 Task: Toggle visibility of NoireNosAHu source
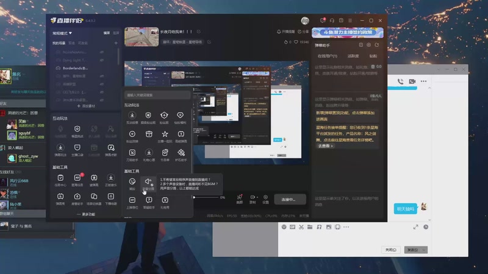tap(102, 52)
